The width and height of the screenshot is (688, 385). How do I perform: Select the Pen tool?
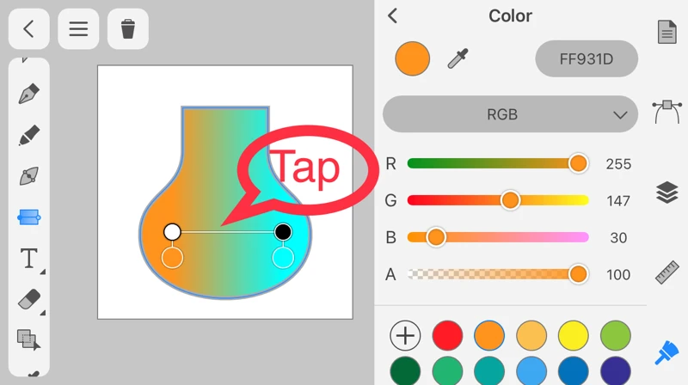click(29, 94)
